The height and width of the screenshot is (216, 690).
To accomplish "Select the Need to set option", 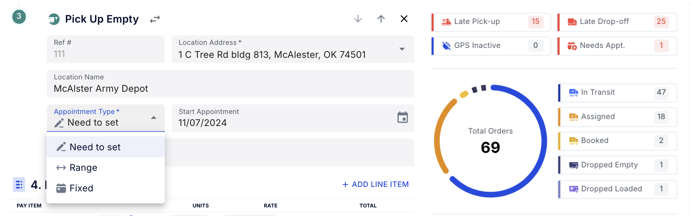I will pos(95,147).
